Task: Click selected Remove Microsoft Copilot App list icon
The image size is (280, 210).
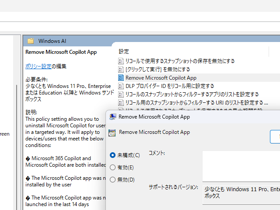Action: (x=121, y=78)
